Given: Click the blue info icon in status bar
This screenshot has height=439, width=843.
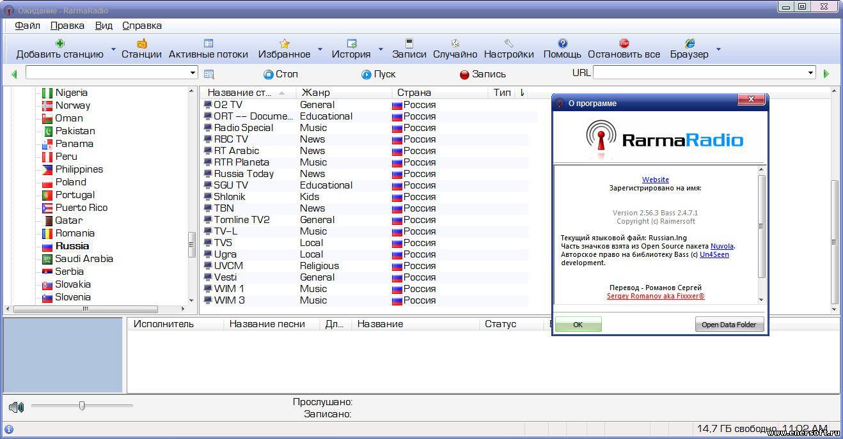Looking at the screenshot, I should 9,429.
